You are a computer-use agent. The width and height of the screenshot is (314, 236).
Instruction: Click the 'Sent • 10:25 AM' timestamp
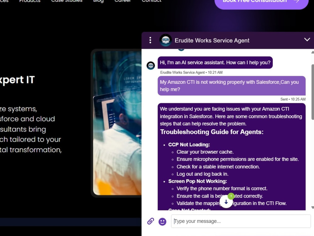(293, 99)
